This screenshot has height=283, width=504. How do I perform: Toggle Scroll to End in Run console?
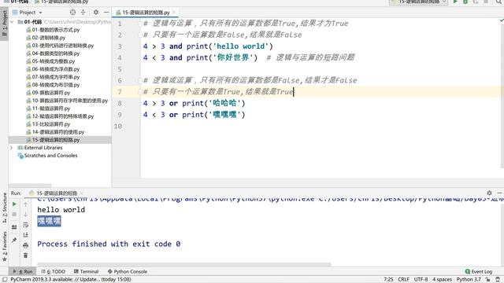click(25, 235)
